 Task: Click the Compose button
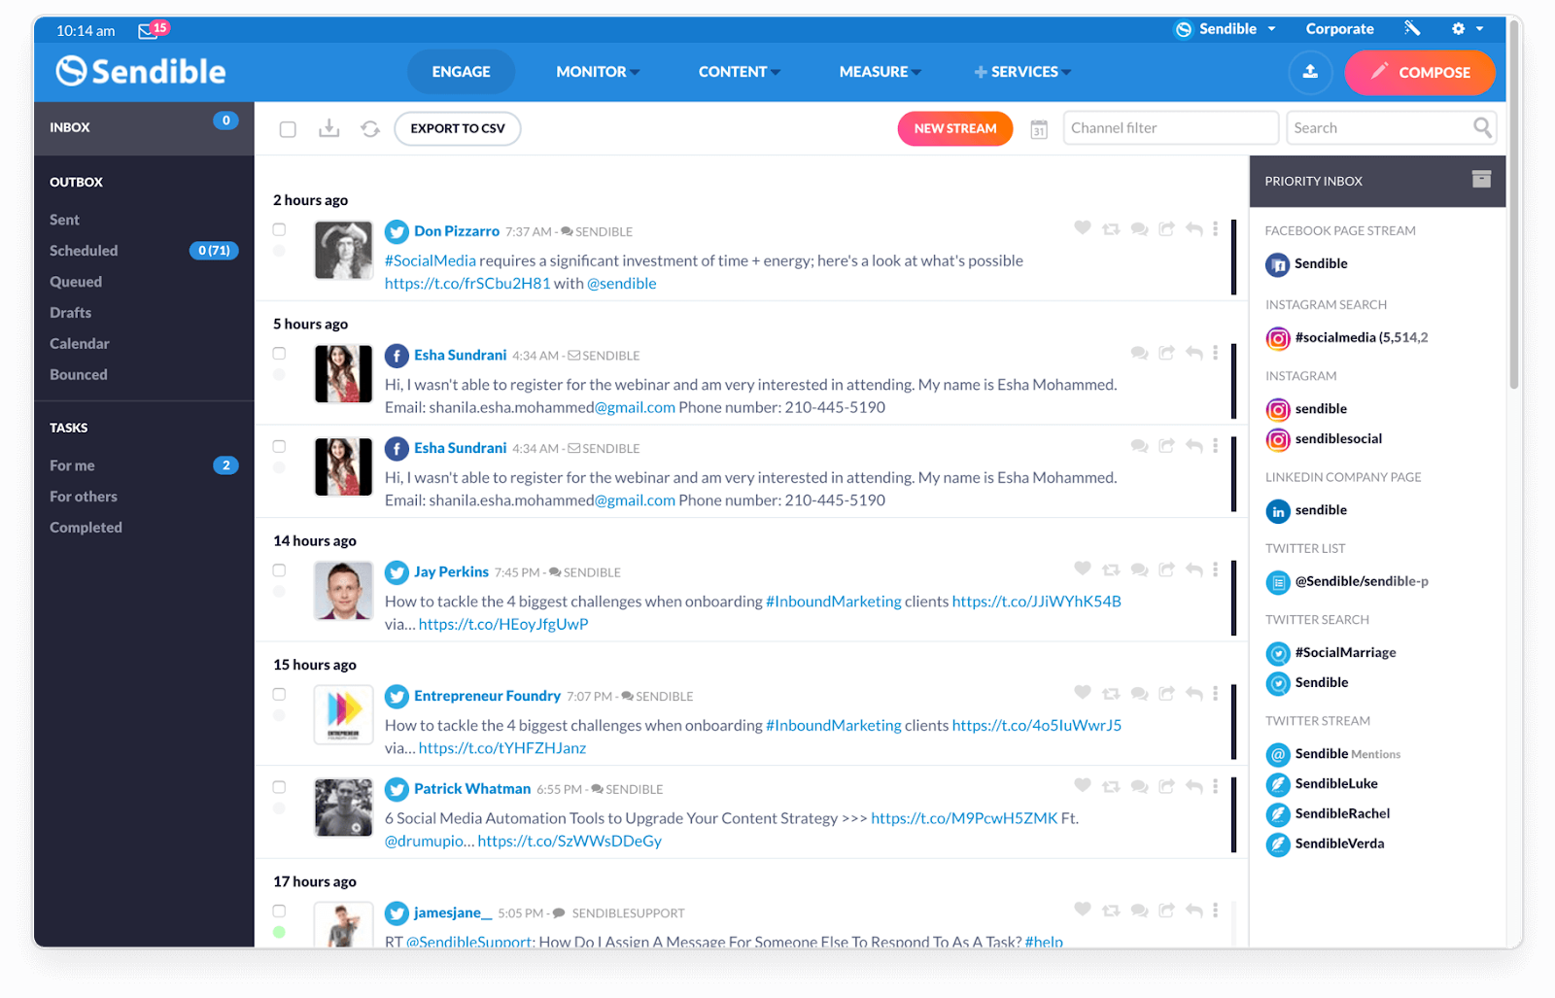coord(1420,72)
